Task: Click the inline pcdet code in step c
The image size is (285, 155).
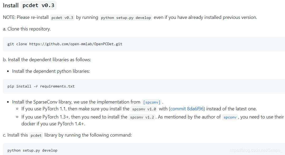Action: 36,135
